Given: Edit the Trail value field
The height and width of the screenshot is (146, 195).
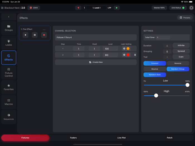Looking at the screenshot, I should pos(167,57).
